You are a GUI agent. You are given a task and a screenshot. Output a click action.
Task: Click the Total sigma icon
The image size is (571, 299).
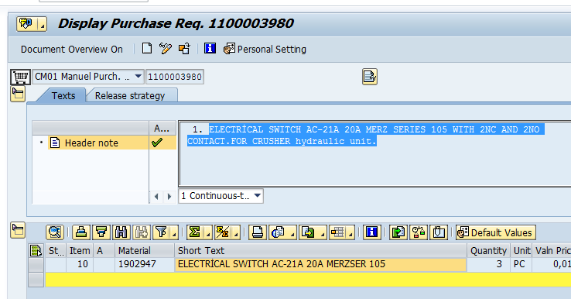[195, 232]
